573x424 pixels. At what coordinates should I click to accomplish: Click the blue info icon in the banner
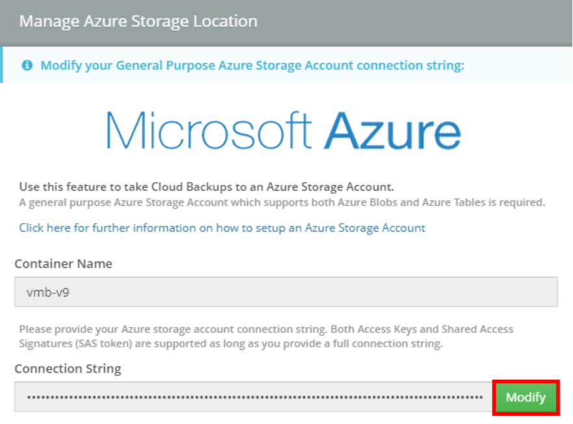(x=27, y=66)
